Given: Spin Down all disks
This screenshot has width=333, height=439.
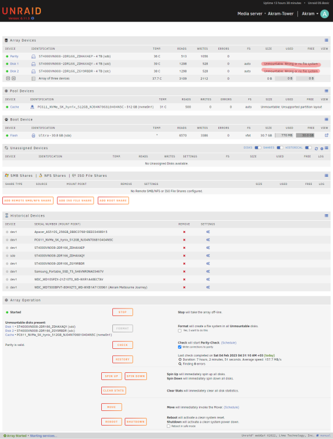Looking at the screenshot, I should tap(136, 376).
